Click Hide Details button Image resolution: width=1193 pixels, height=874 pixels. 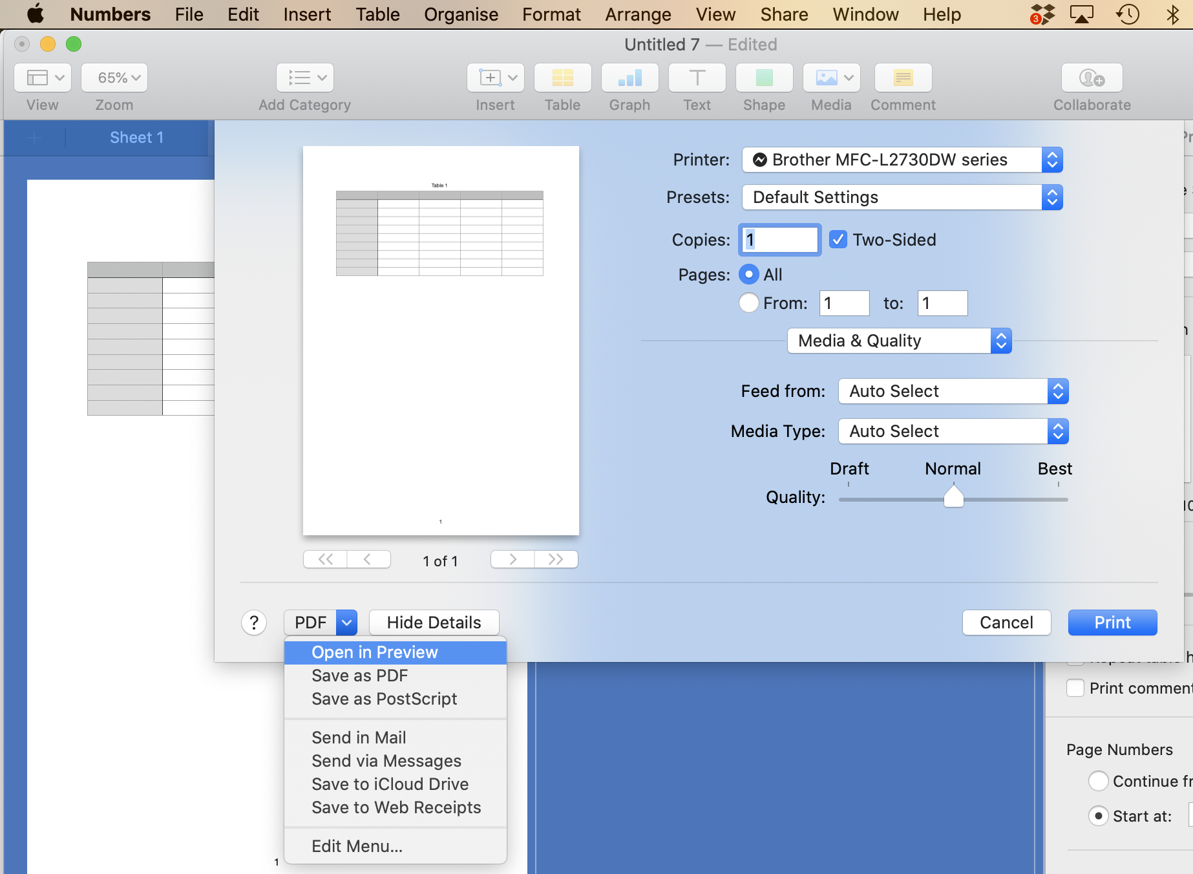click(x=434, y=623)
